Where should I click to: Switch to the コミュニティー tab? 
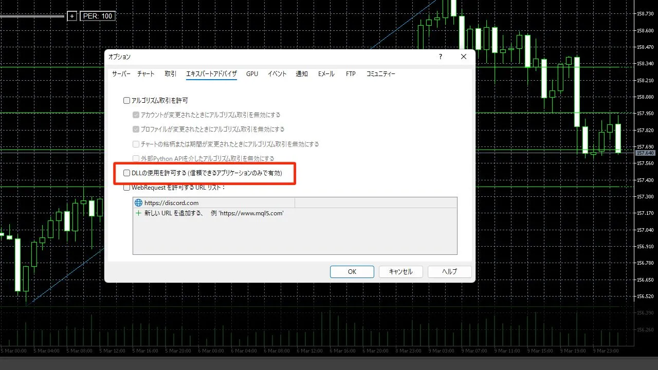click(380, 73)
